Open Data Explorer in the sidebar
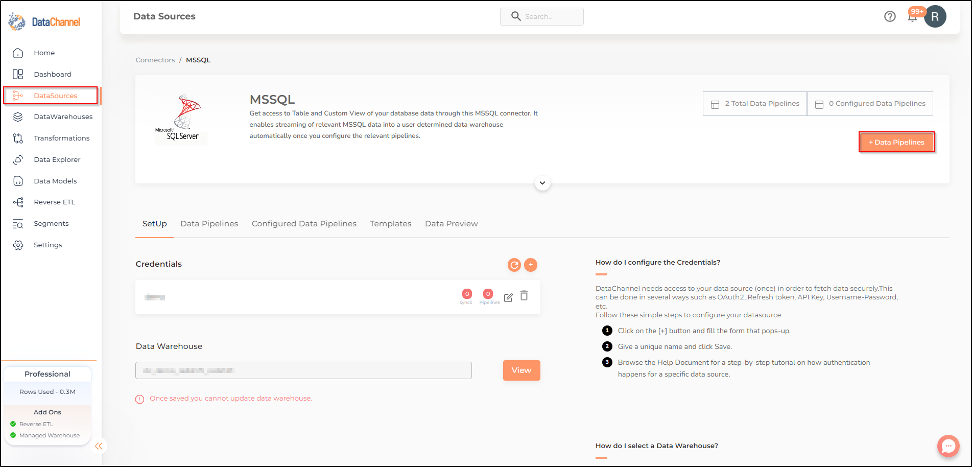 click(x=57, y=159)
